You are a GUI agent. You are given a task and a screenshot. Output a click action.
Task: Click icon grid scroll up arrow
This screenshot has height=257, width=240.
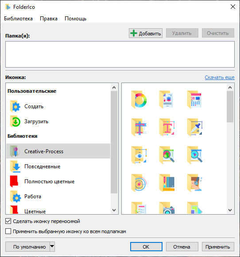tap(230, 87)
